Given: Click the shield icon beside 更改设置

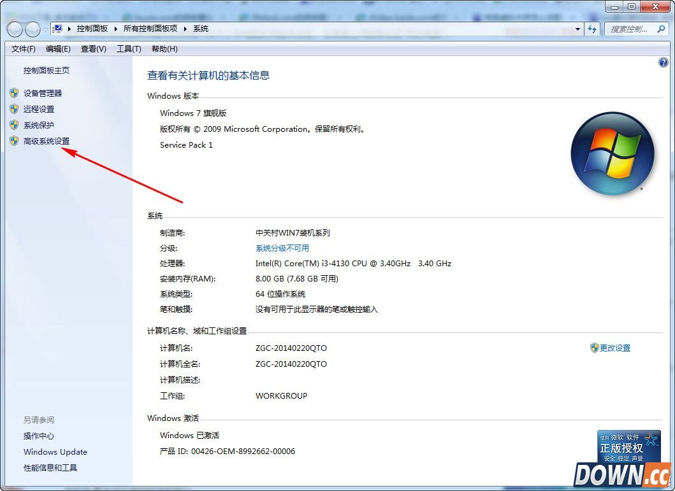Looking at the screenshot, I should point(595,348).
